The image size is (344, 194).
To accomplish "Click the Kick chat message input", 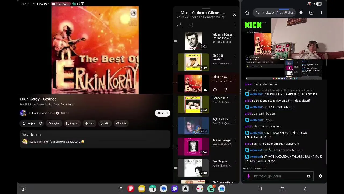I will click(278, 176).
